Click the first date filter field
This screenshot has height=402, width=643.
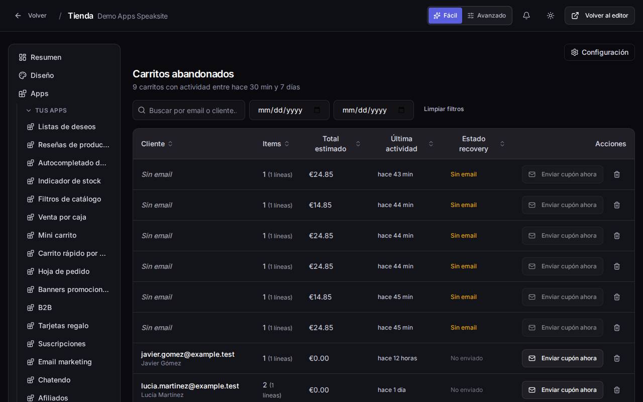[x=289, y=110]
